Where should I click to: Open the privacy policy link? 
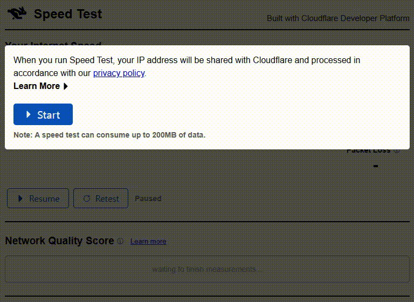(119, 73)
